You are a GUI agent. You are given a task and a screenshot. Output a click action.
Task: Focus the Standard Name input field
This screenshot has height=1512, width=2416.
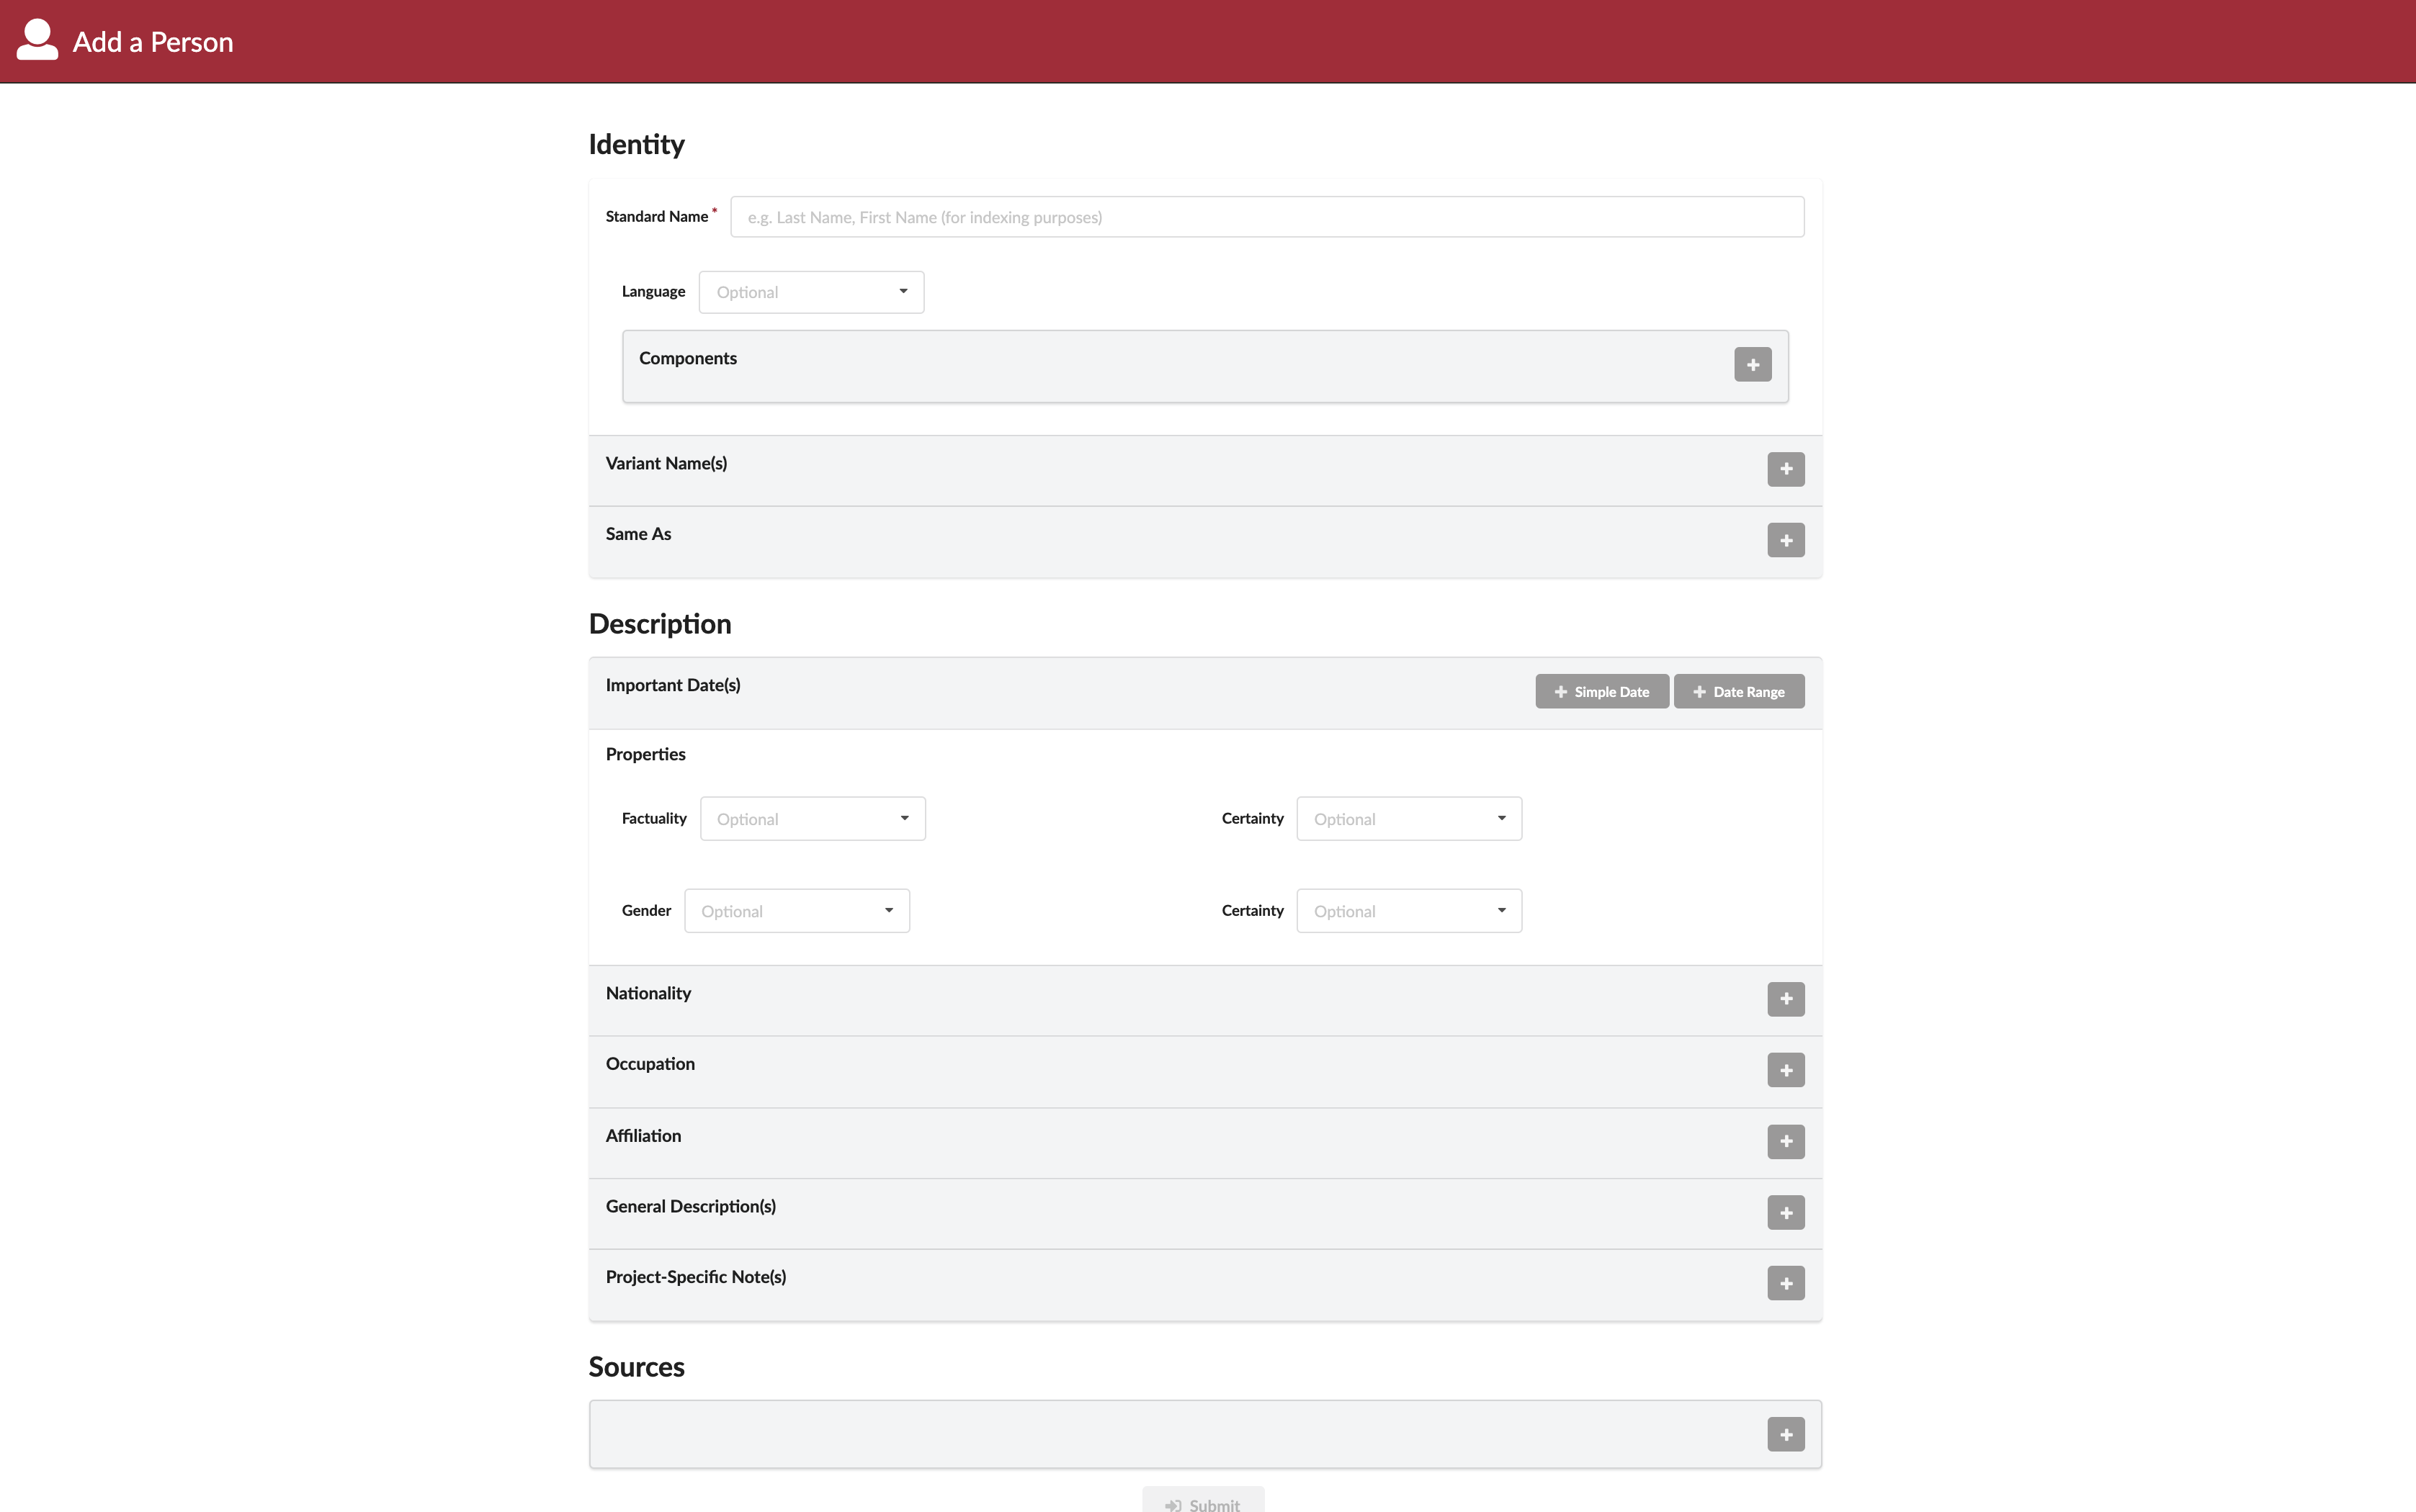1266,217
